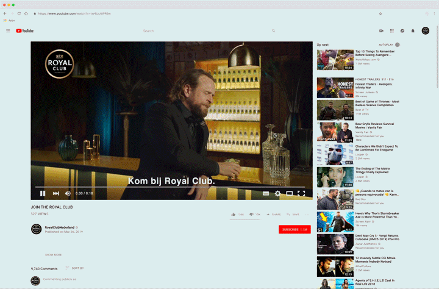Click the channel avatar beside RoyalClubNederland
Viewport: 439px width, 289px height.
pos(37,229)
